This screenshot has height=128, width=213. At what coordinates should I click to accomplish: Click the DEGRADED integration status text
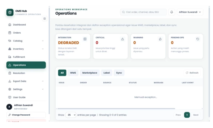tap(68, 43)
